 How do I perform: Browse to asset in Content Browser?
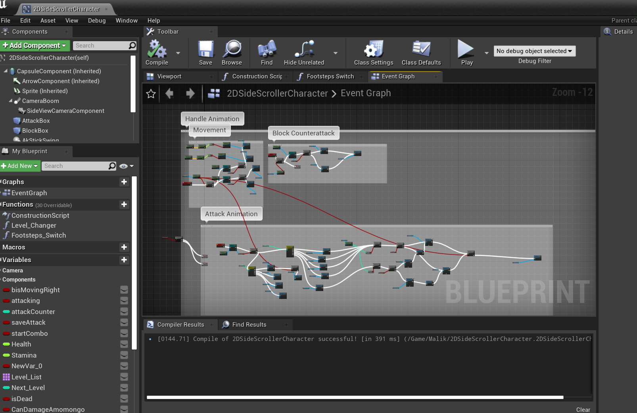pos(232,53)
